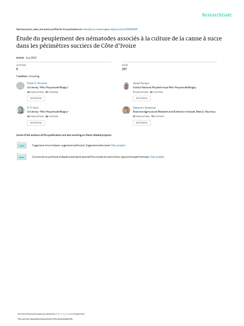Open View project link for Sugarcane smut disease
244x326 pixels.
coord(118,145)
